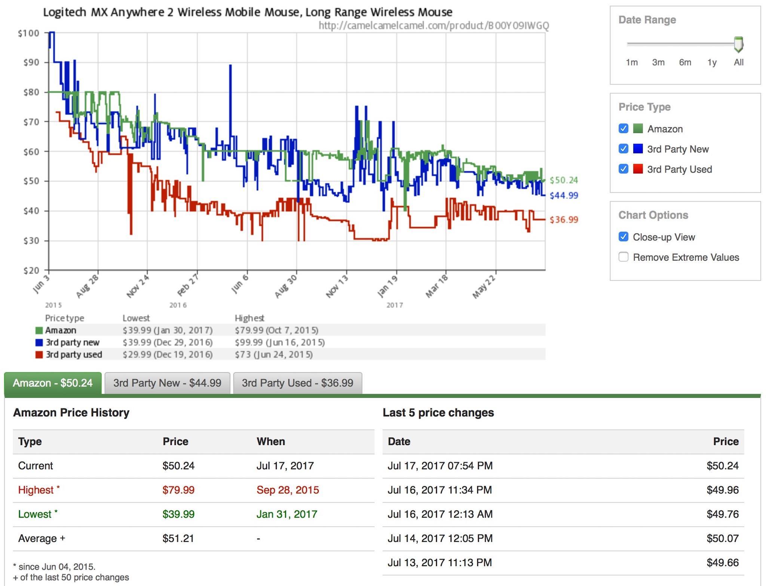Click the Average price $51.21 cell
This screenshot has width=766, height=586.
(178, 539)
